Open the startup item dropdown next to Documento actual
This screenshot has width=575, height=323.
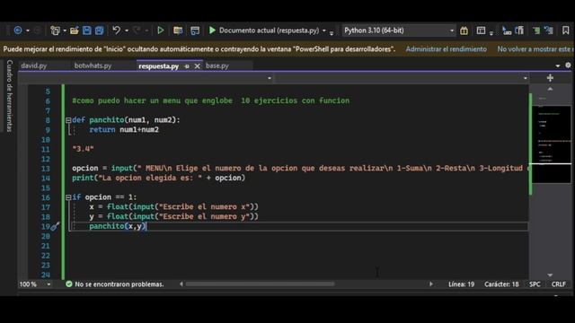[324, 31]
